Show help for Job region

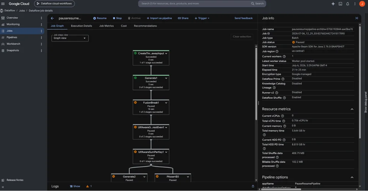pyautogui.click(x=277, y=52)
